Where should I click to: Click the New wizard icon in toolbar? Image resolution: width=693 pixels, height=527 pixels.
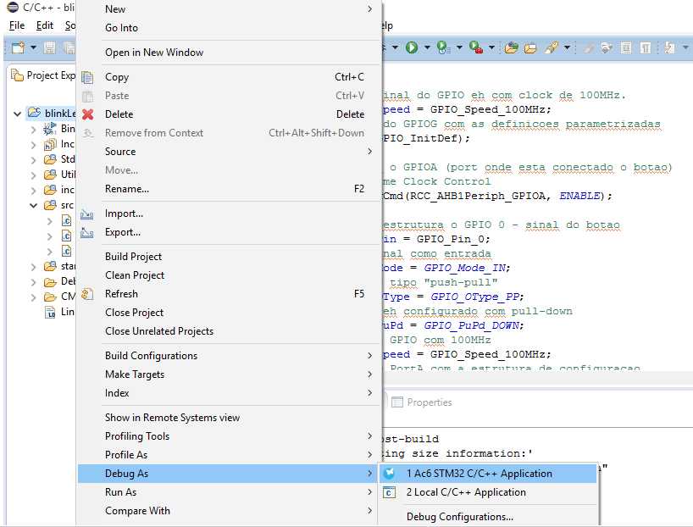(x=17, y=48)
